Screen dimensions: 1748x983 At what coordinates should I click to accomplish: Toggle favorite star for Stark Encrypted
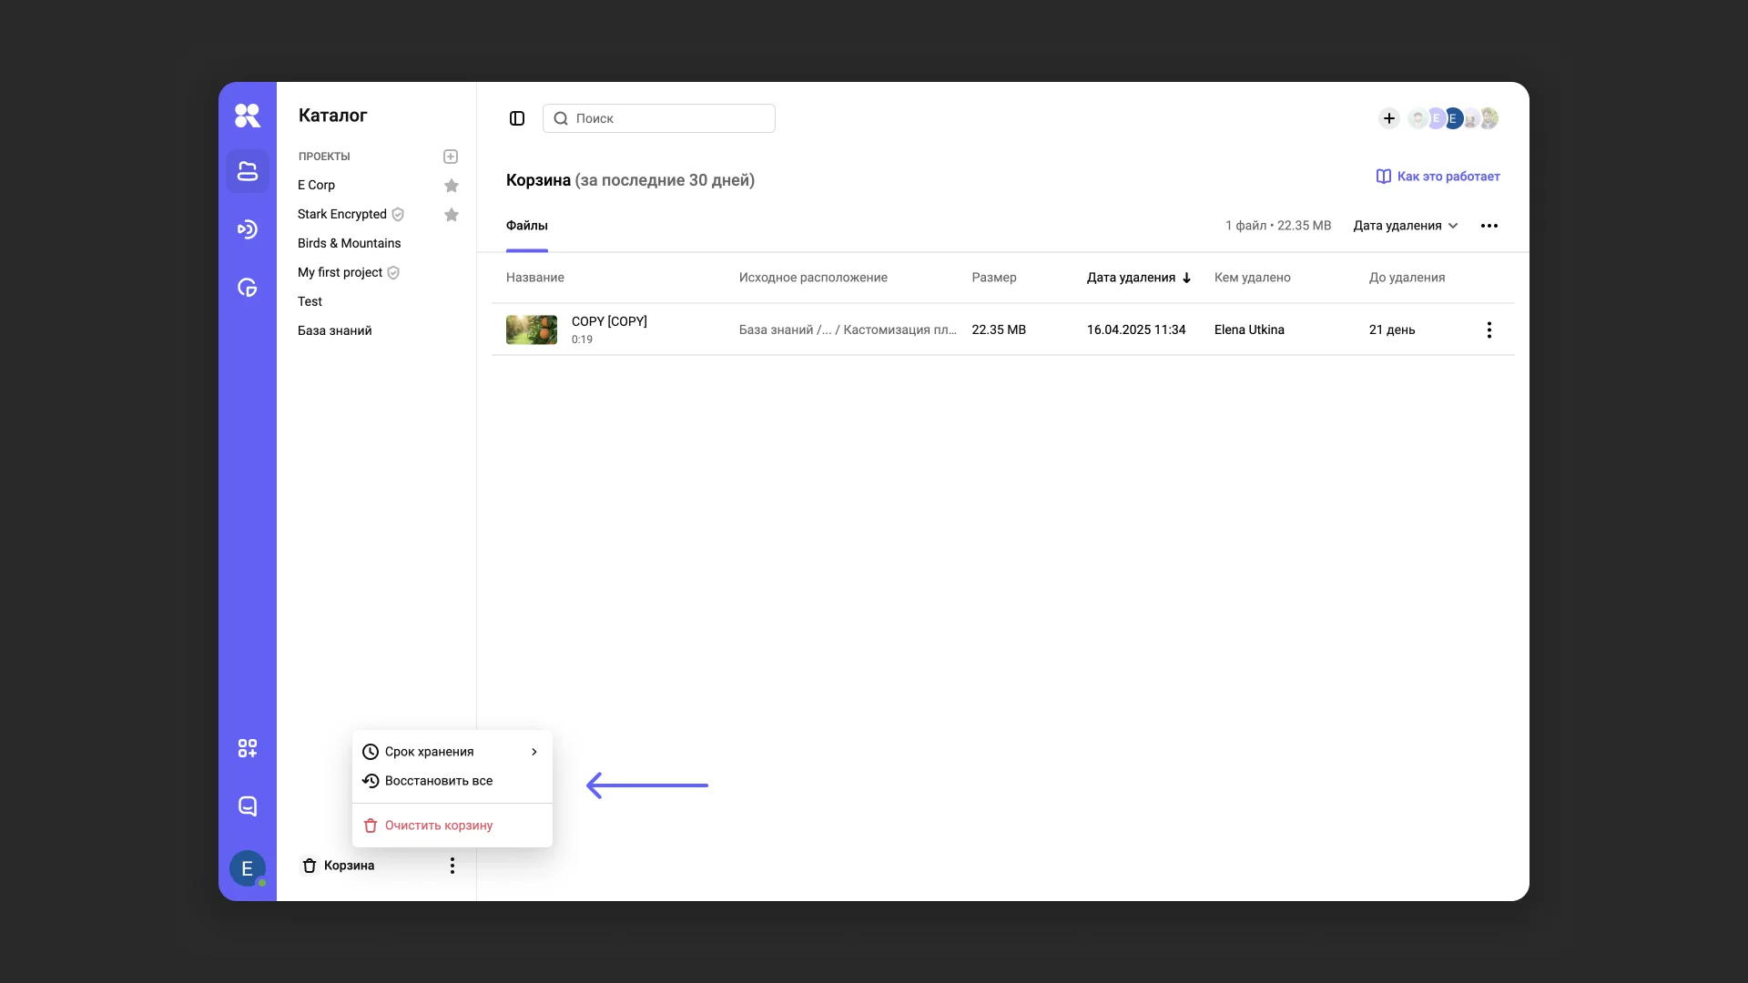pos(452,215)
